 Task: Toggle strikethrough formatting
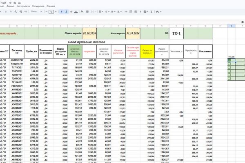(x=71, y=12)
